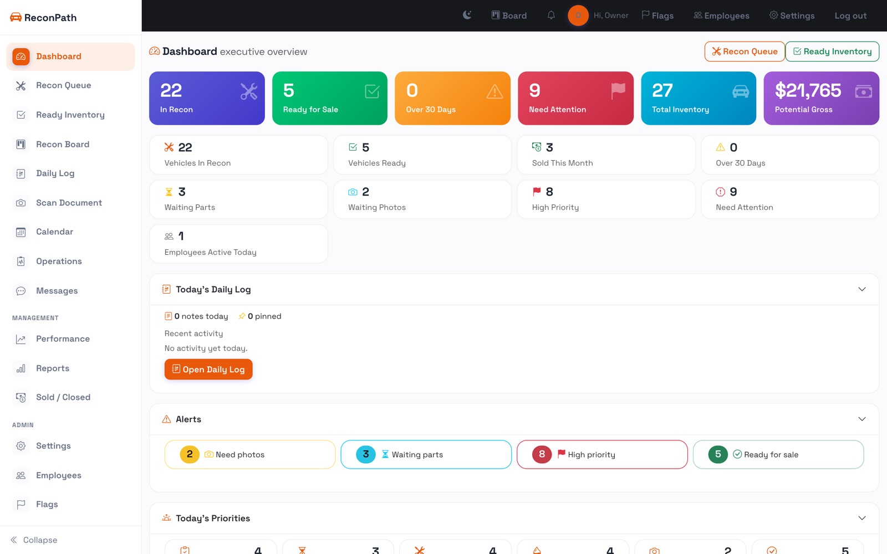
Task: Click the Performance chart icon
Action: pyautogui.click(x=21, y=339)
